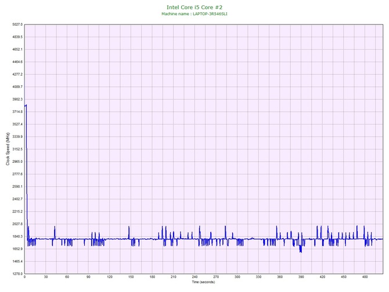The image size is (389, 292).
Task: Click the 480 tick on time axis
Action: click(365, 277)
